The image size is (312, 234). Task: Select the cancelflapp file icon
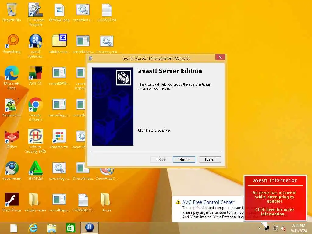59,202
